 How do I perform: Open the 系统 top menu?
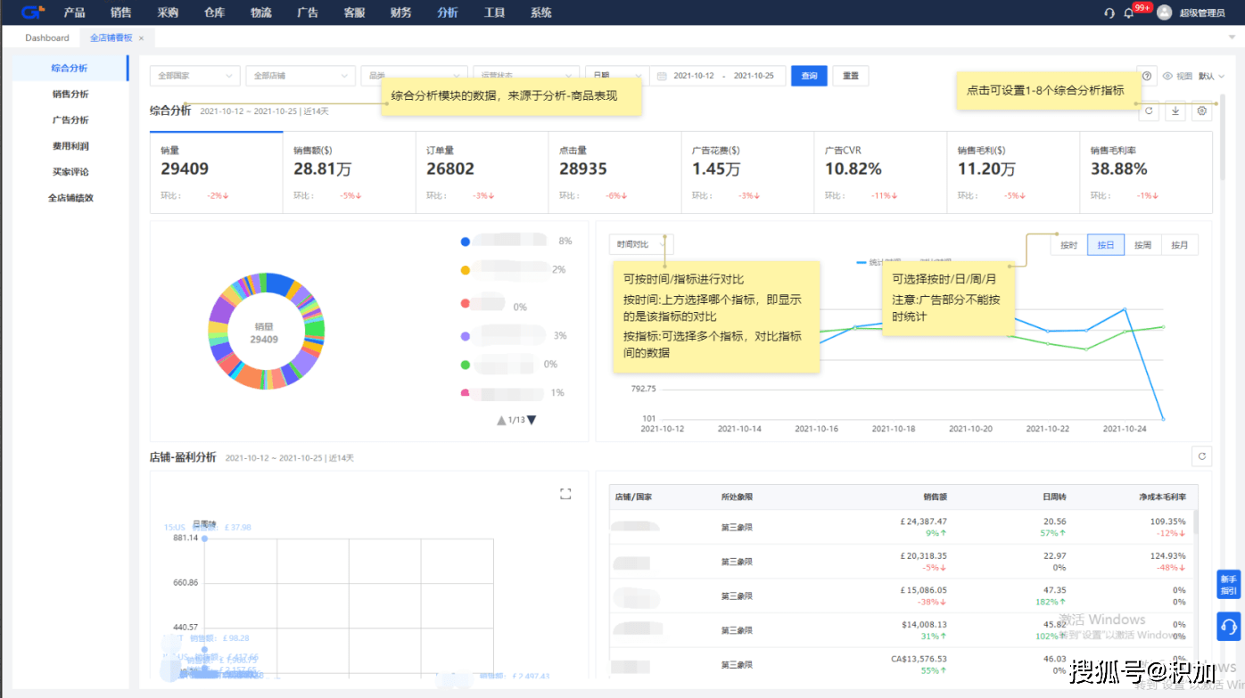540,12
